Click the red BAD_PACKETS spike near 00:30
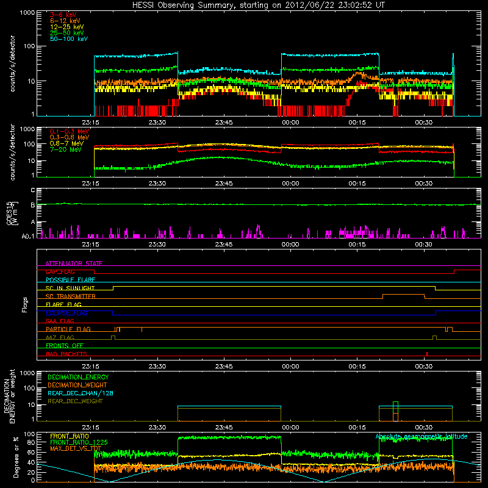This screenshot has width=488, height=488. tap(426, 354)
